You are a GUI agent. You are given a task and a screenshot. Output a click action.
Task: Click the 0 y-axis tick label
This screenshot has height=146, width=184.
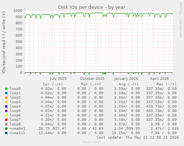(21, 73)
